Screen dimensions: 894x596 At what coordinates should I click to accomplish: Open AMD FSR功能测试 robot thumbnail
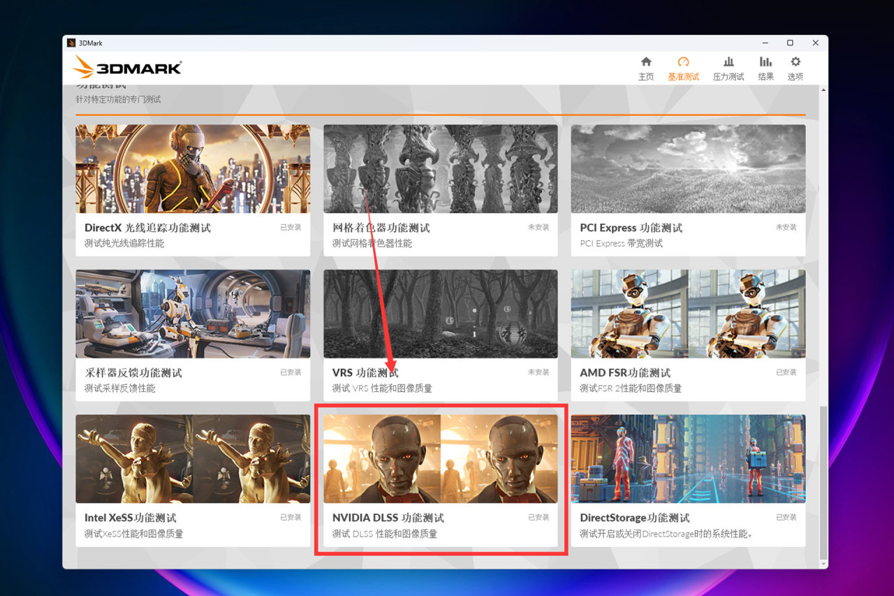pos(688,314)
